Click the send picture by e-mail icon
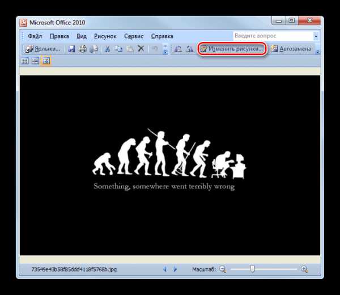Image resolution: width=340 pixels, height=295 pixels. [93, 49]
